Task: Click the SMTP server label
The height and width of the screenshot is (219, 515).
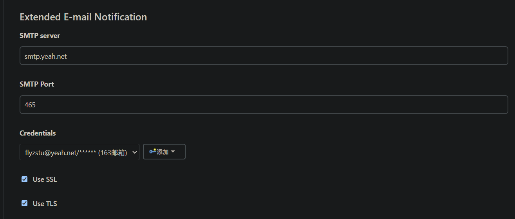Action: [x=40, y=36]
